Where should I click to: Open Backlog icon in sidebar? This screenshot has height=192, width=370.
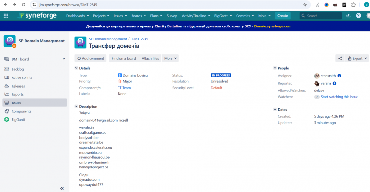(7, 69)
